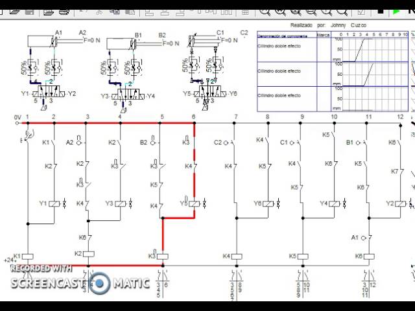415x311 pixels.
Task: Select solenoid coil Y2 in path 12
Action: (x=401, y=203)
